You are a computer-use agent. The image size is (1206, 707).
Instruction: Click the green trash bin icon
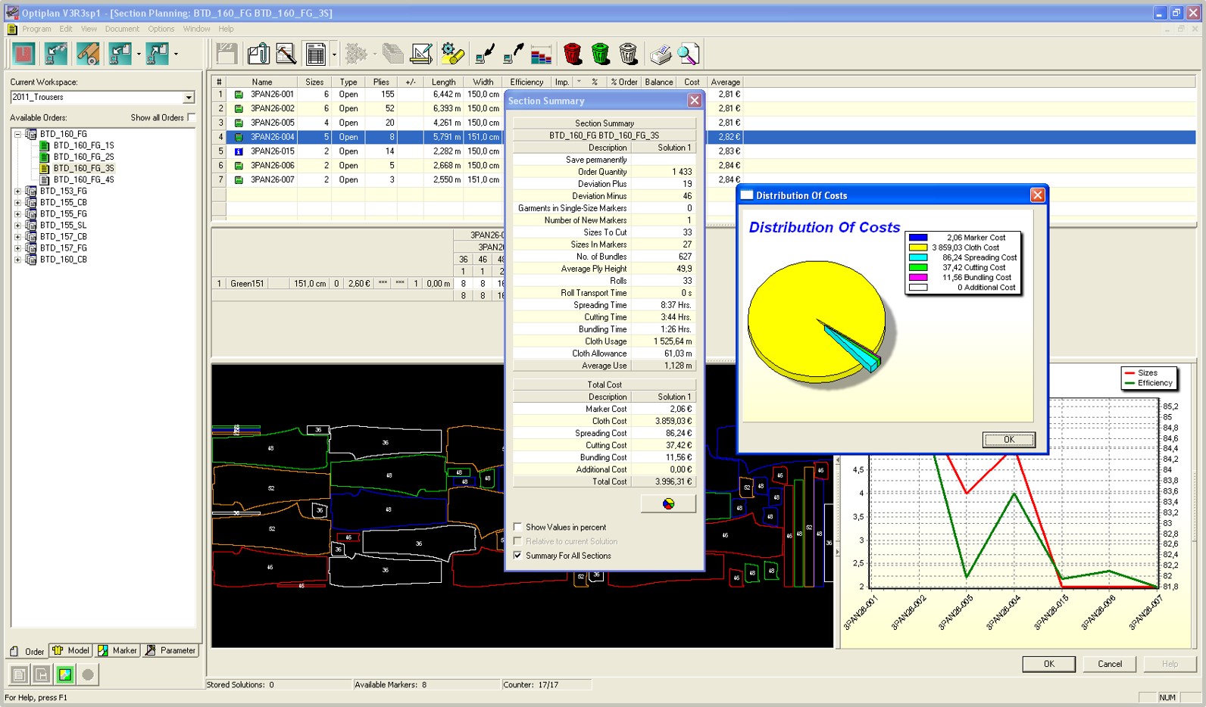click(600, 54)
